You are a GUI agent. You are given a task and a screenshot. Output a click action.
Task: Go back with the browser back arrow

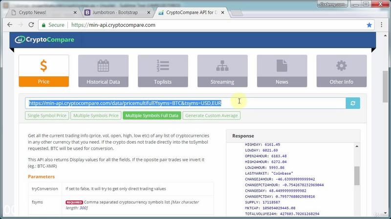click(x=10, y=25)
